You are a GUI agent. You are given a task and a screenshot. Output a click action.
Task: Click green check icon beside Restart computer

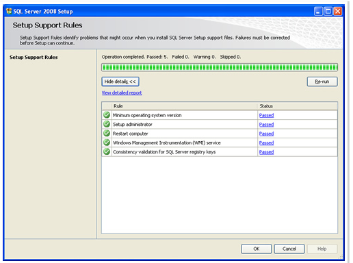tap(107, 133)
